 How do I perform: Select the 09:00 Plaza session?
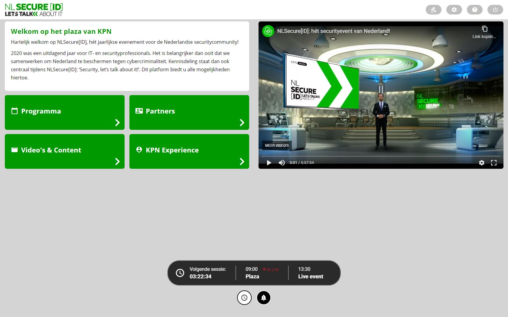pos(262,273)
